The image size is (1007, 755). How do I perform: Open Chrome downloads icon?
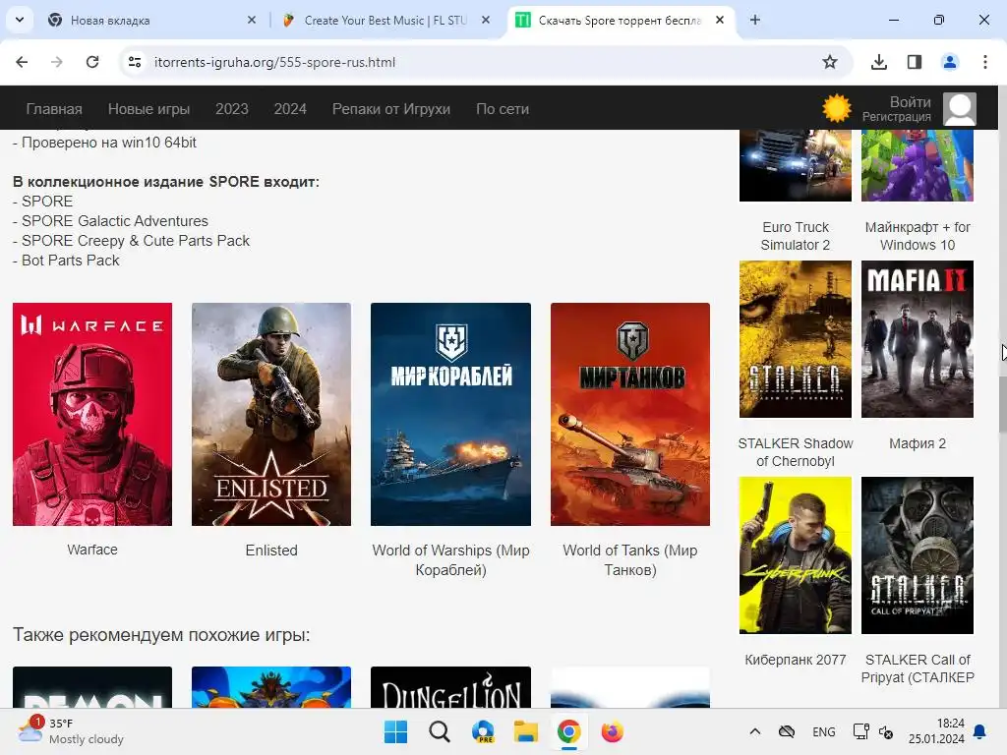879,62
